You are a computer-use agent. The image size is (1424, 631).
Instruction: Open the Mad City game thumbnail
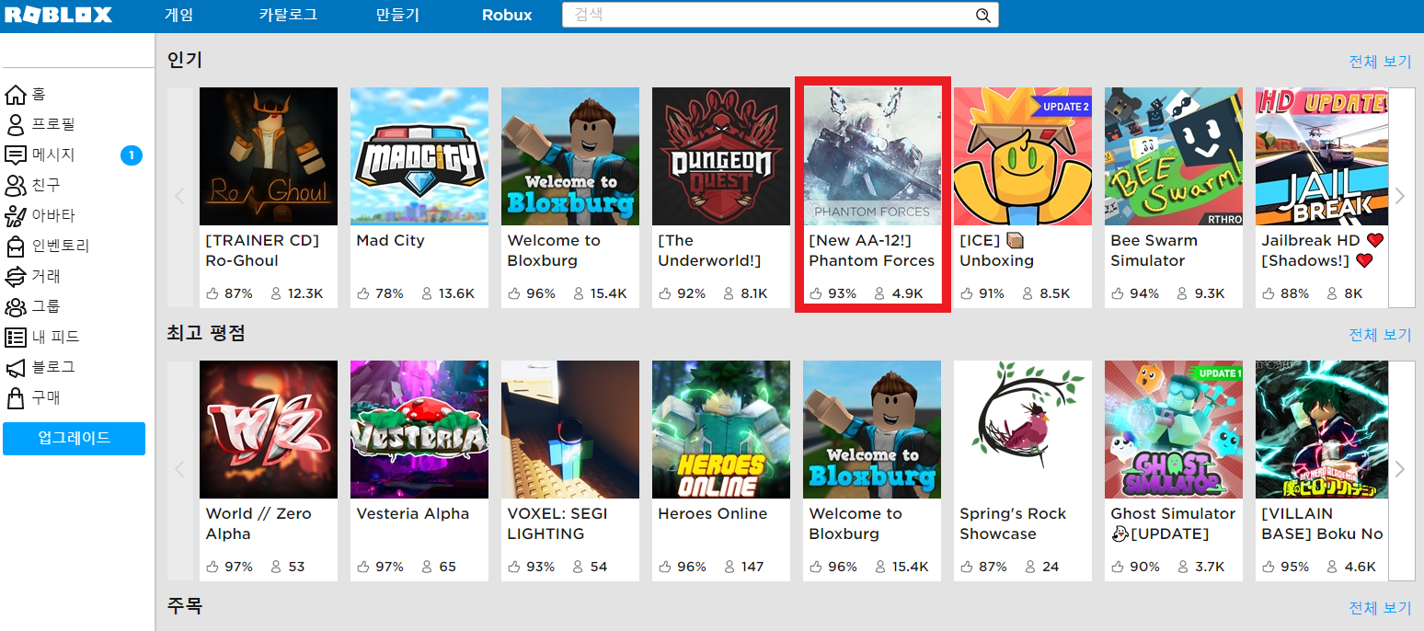pyautogui.click(x=419, y=156)
